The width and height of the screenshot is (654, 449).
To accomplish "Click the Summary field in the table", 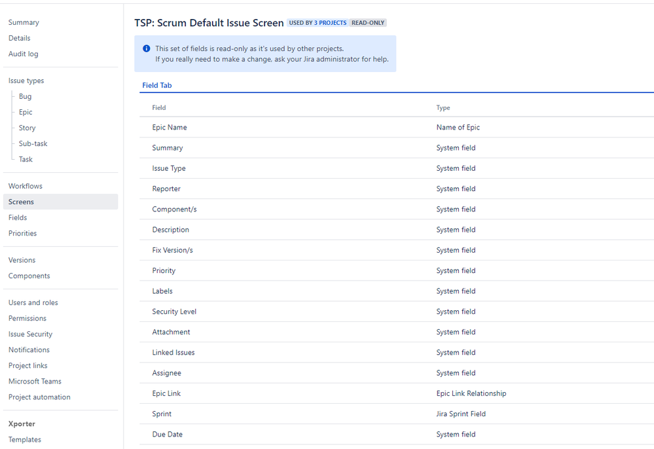I will 167,148.
